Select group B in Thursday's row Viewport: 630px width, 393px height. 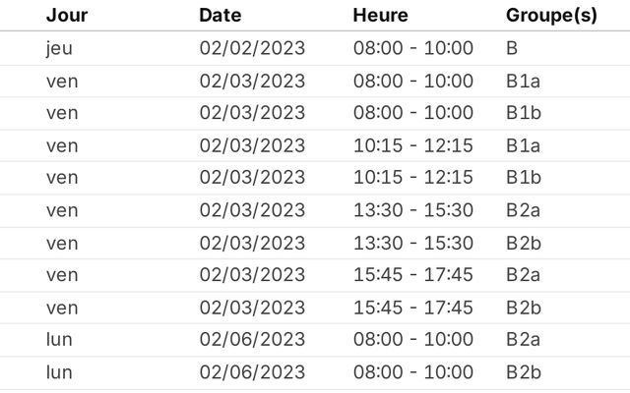[512, 48]
